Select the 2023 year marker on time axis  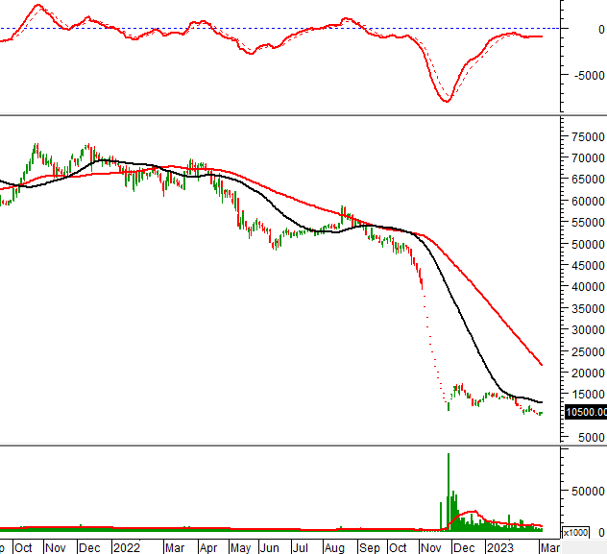498,547
